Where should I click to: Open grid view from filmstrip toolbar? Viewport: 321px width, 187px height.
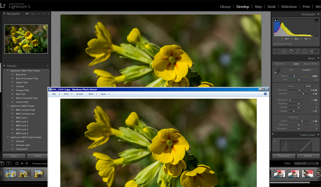(17, 164)
